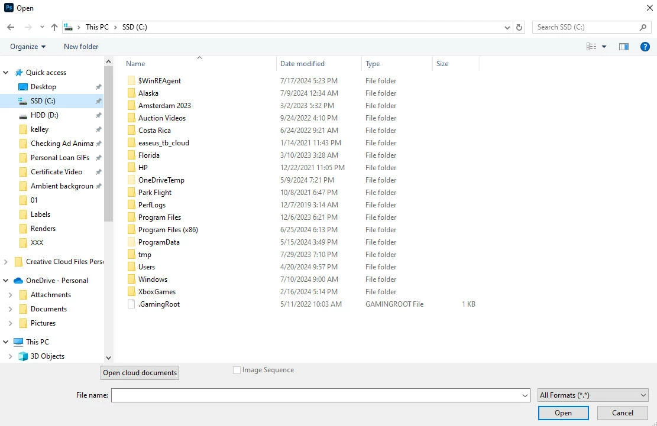Viewport: 657px width, 426px height.
Task: Select Desktop in Quick access
Action: [43, 87]
